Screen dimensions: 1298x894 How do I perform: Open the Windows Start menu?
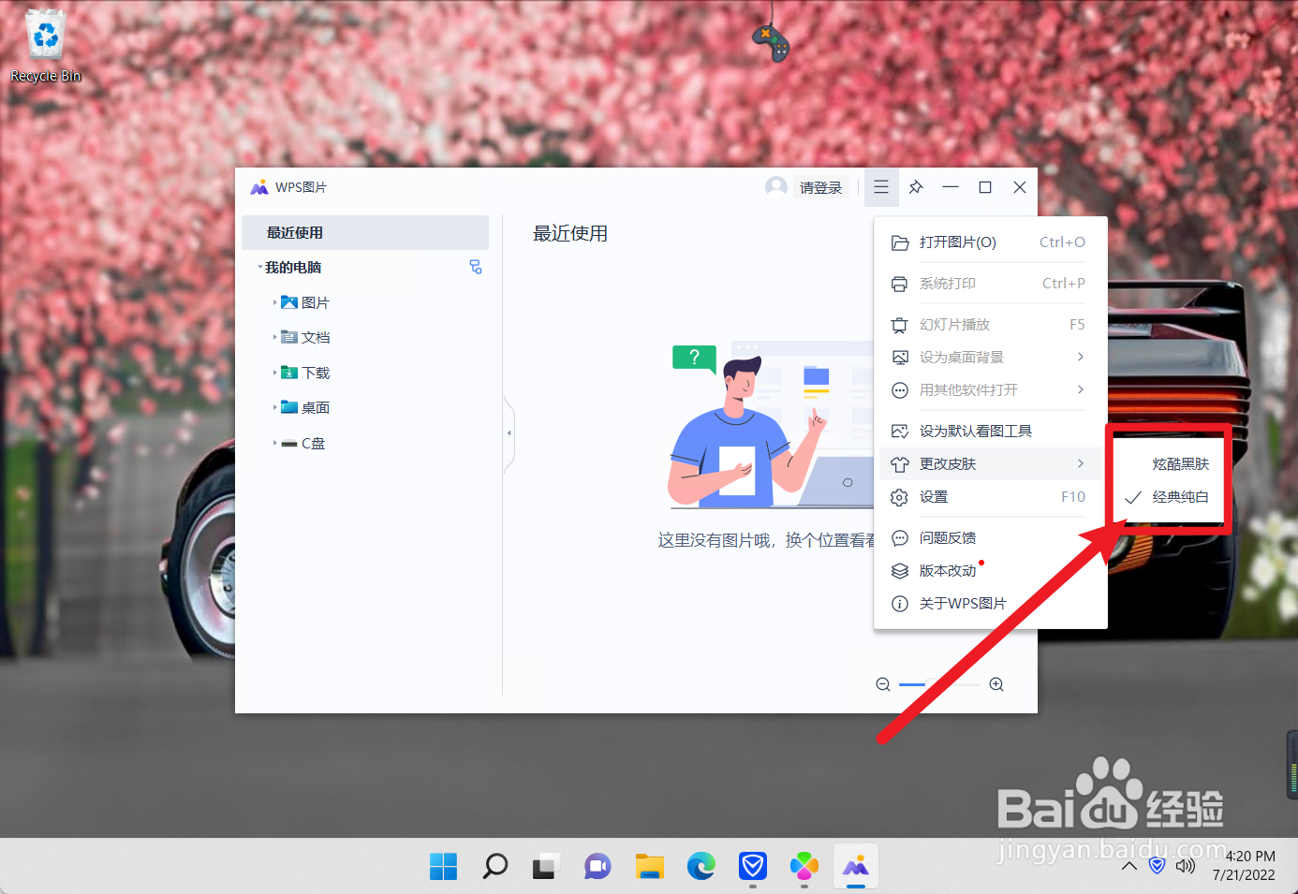[x=443, y=867]
